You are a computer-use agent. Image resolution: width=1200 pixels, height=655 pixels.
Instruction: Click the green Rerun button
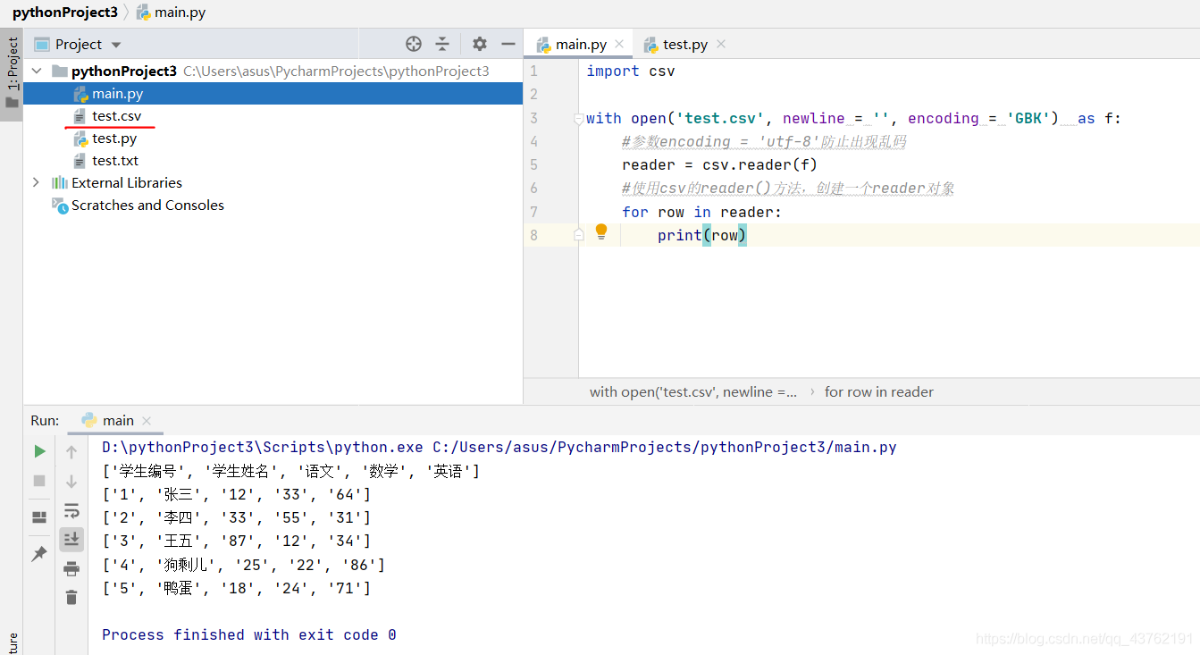pos(39,451)
